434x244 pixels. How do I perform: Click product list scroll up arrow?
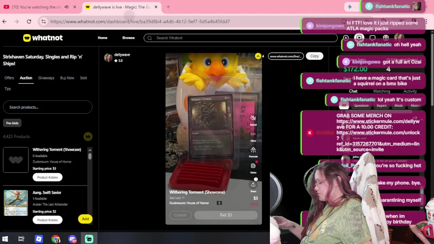pyautogui.click(x=90, y=150)
